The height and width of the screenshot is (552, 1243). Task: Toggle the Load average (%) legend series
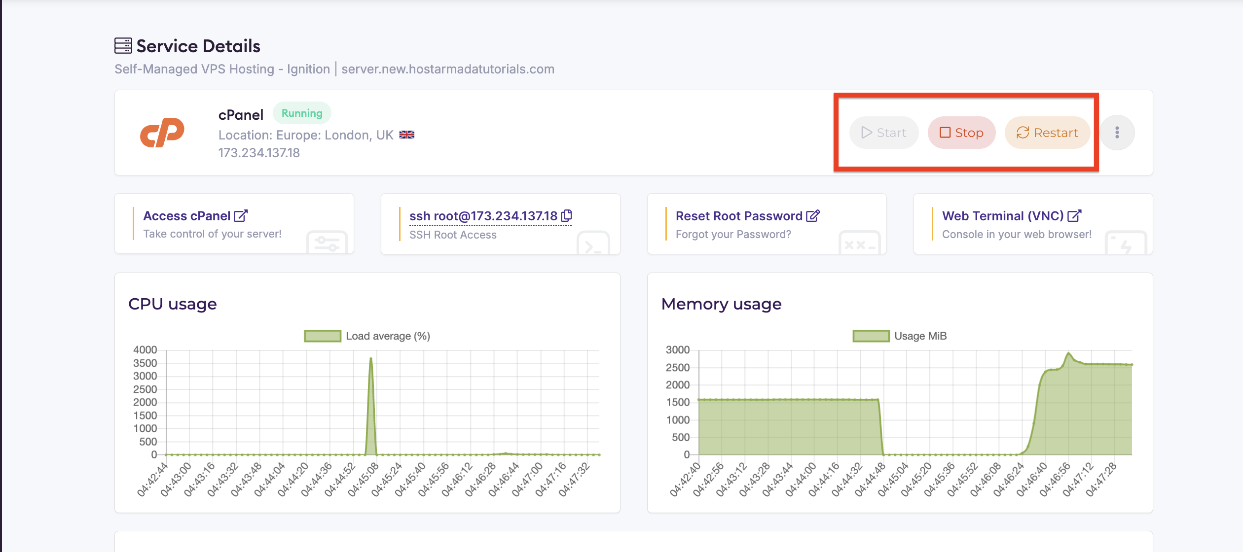pos(323,336)
